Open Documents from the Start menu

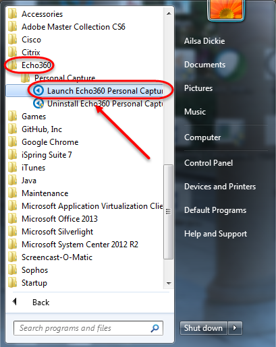click(204, 65)
